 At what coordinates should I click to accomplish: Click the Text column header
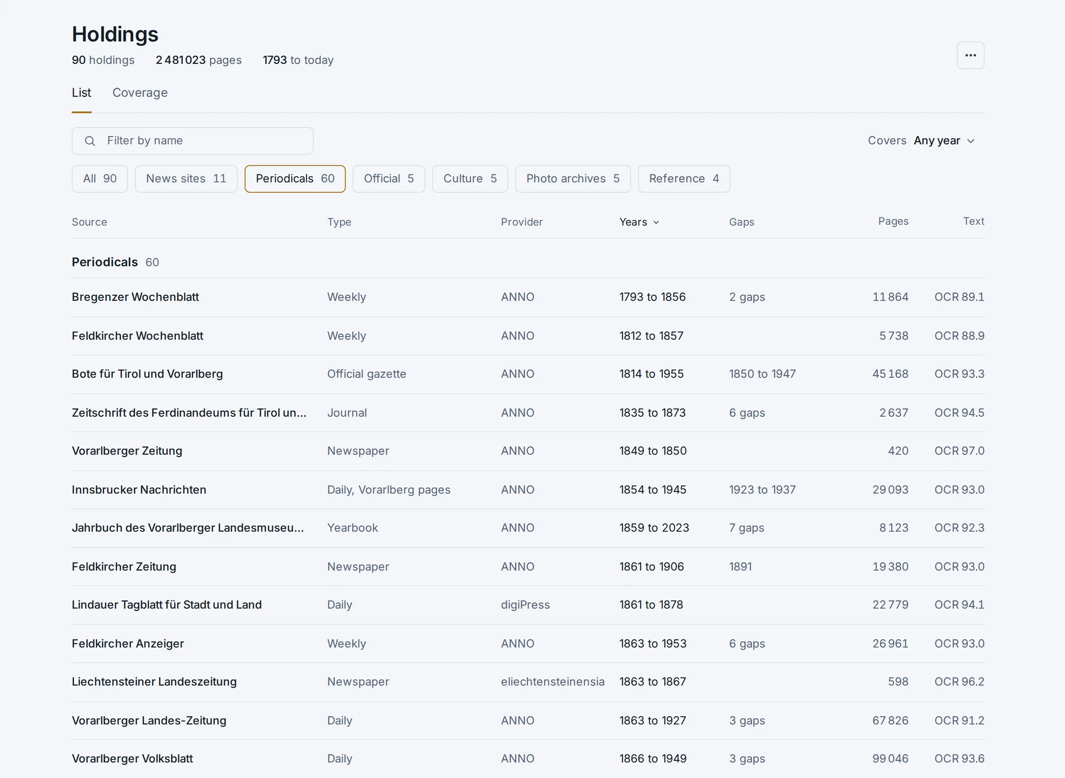coord(973,221)
